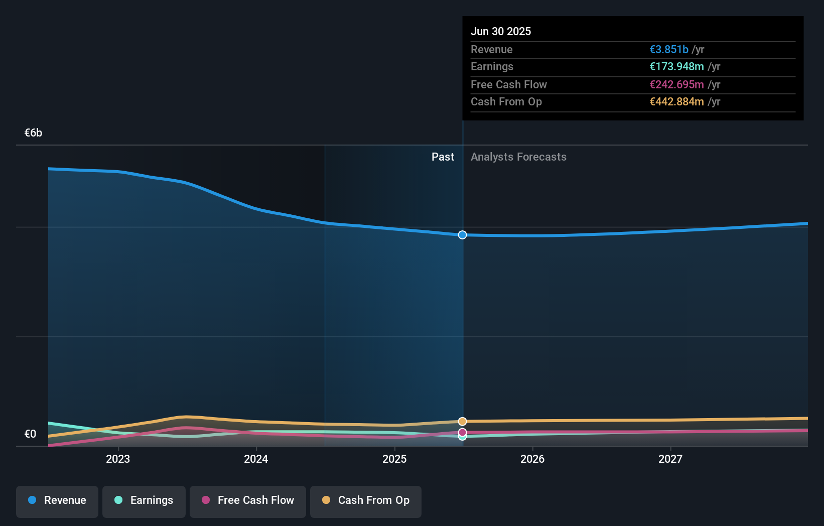Toggle the Earnings series visibility
The height and width of the screenshot is (526, 824).
pyautogui.click(x=144, y=500)
